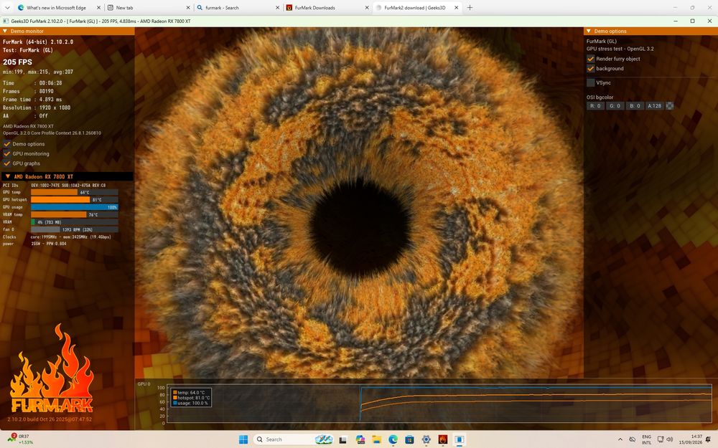This screenshot has width=718, height=448.
Task: Collapse the AMD Radeon RX 7800 XT section
Action: (x=7, y=176)
